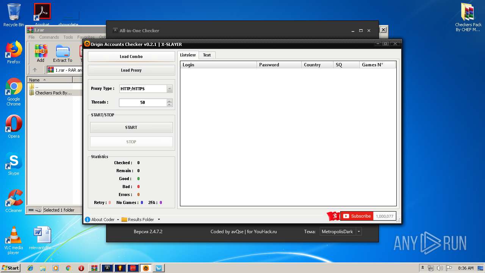The width and height of the screenshot is (485, 273).
Task: Close the All-in-One Checker window
Action: pyautogui.click(x=369, y=31)
